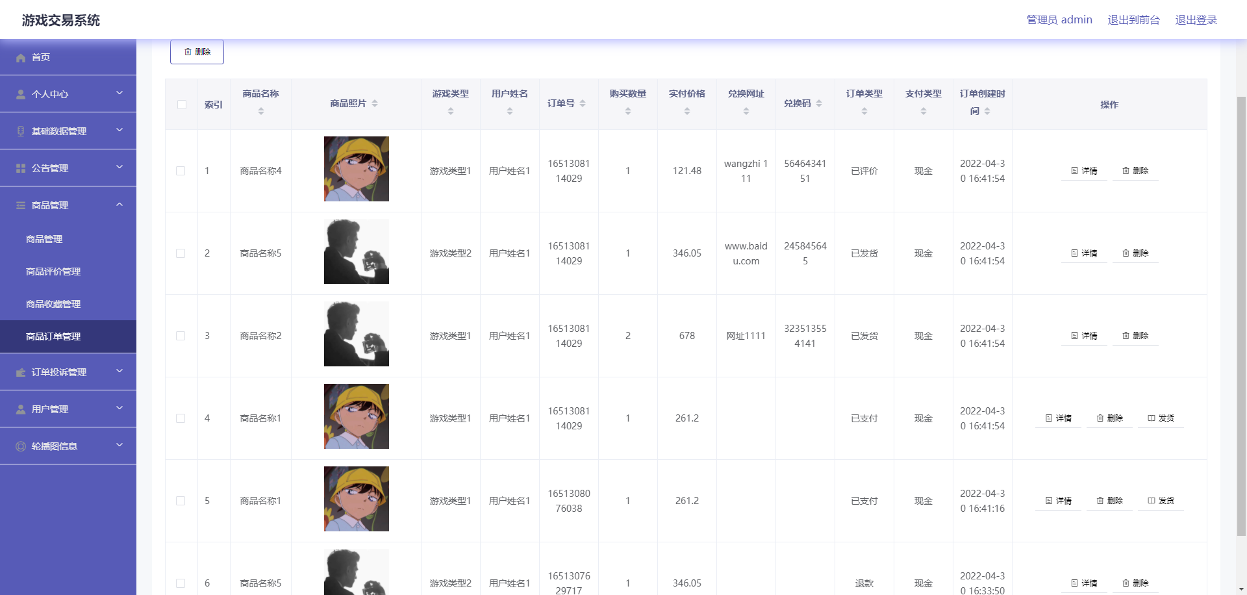Check the checkbox for row 3
Screen dimensions: 1247x595
(x=181, y=336)
